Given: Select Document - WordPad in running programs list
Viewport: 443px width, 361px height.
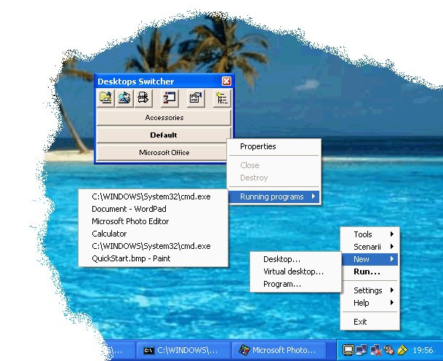Looking at the screenshot, I should [x=153, y=209].
